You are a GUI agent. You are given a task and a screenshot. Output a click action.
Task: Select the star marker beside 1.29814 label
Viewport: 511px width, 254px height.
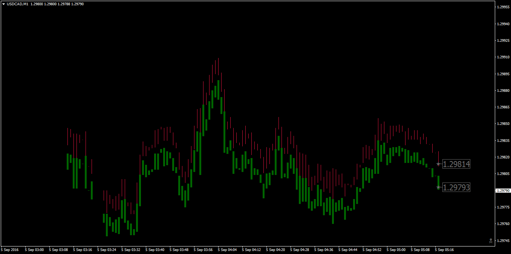438,164
